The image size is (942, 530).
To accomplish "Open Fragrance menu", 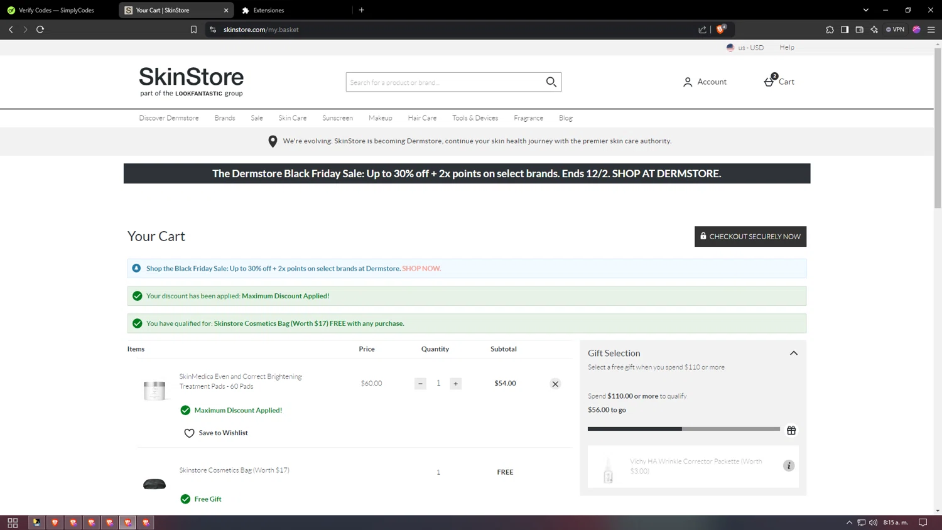I will (528, 118).
